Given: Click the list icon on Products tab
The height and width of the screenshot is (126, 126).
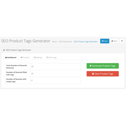Looking at the screenshot, I should pyautogui.click(x=21, y=57).
